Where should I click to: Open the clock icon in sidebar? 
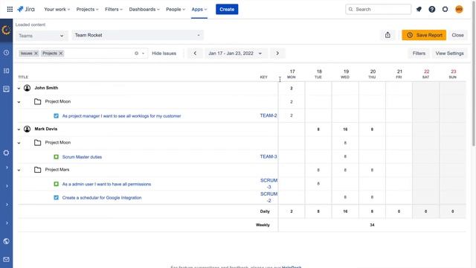[6, 53]
